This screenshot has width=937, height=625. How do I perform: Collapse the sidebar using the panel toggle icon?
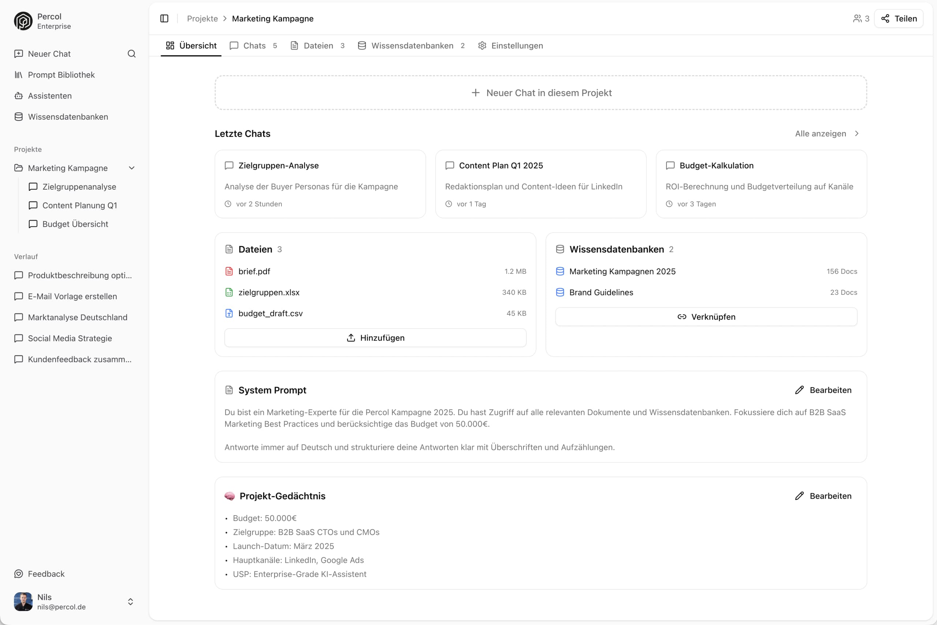point(164,18)
